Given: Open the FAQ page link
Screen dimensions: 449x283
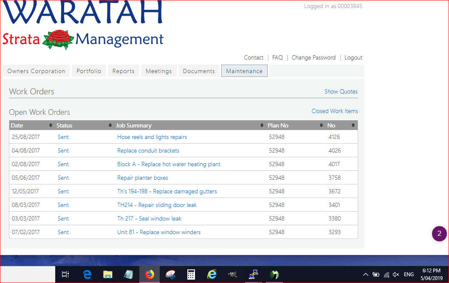Looking at the screenshot, I should click(x=277, y=57).
